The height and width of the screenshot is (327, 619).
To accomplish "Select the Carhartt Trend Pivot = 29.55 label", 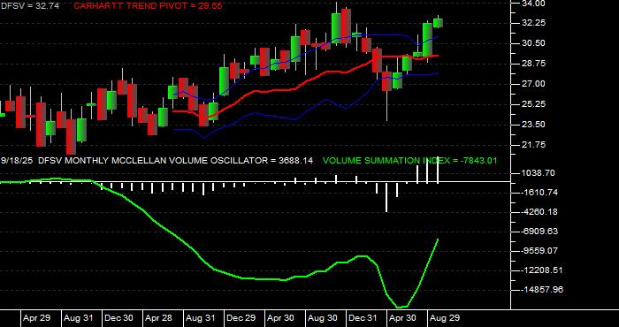I will [x=148, y=6].
